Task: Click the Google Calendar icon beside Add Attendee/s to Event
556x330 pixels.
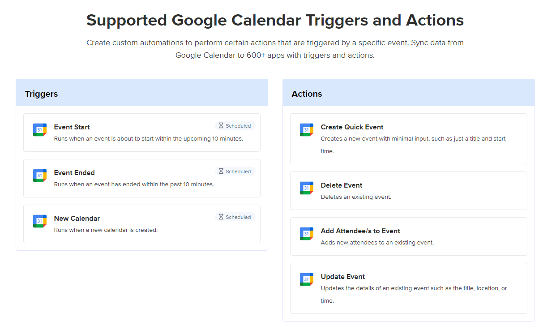Action: pos(307,233)
